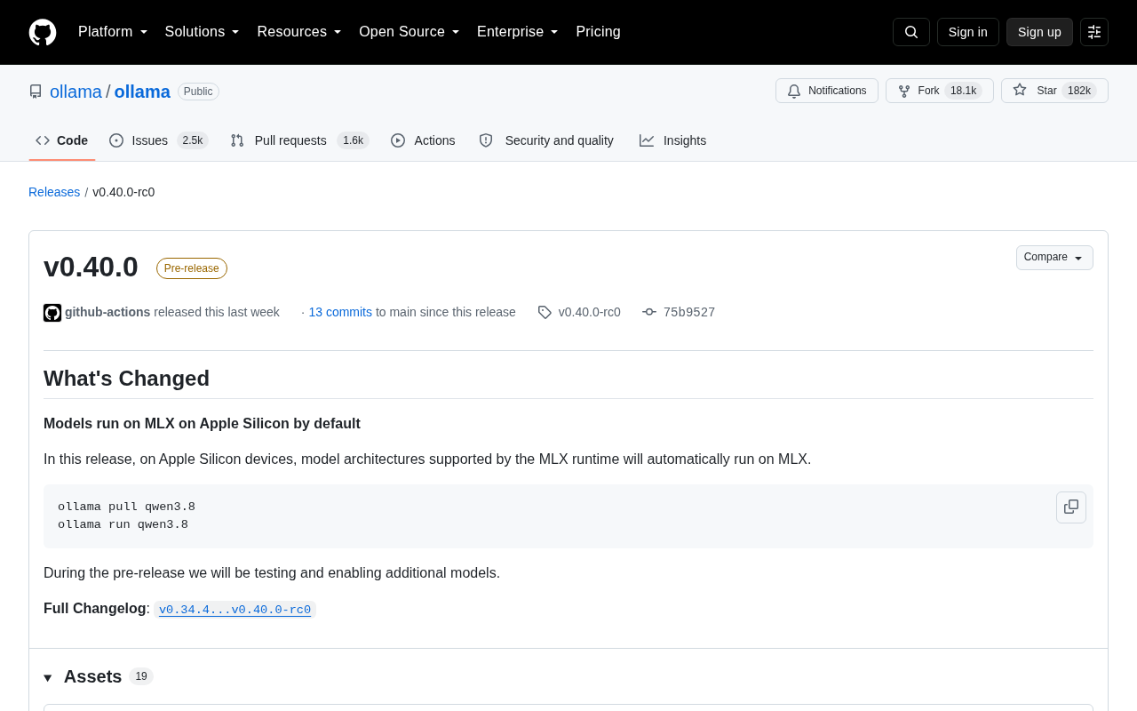The height and width of the screenshot is (711, 1137).
Task: Click the Notifications button
Action: click(x=827, y=91)
